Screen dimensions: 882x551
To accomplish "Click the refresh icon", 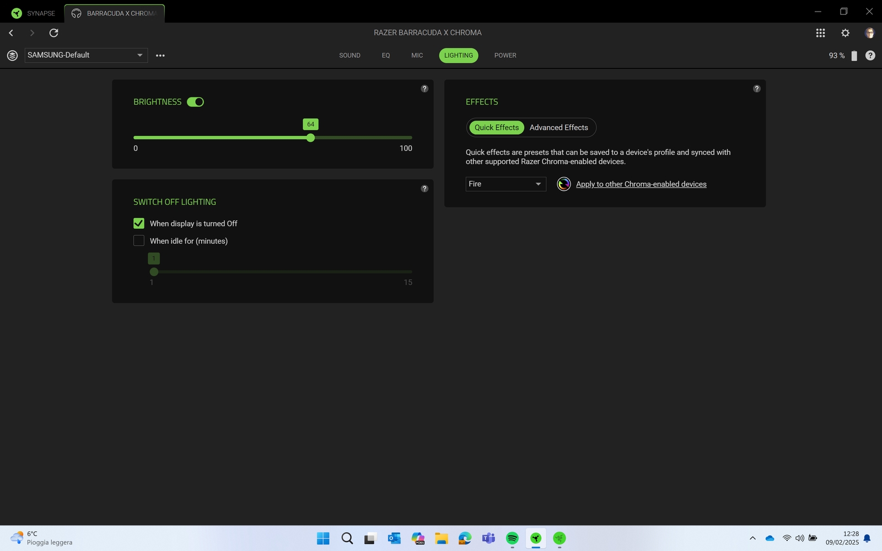I will coord(53,33).
